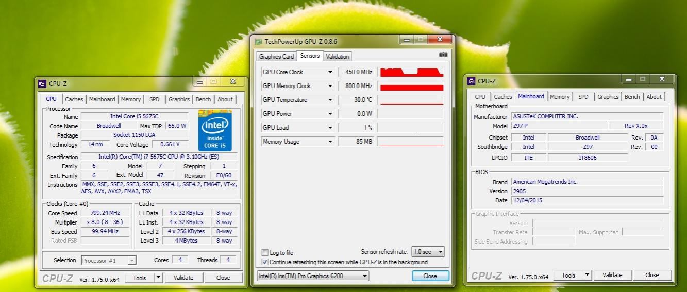Click GPU-Z title bar app icon
This screenshot has height=292, width=687.
pyautogui.click(x=258, y=41)
